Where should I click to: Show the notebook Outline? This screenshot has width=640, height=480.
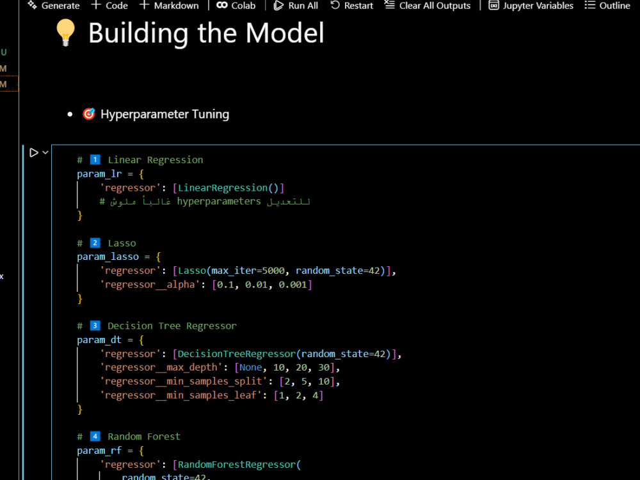point(607,5)
